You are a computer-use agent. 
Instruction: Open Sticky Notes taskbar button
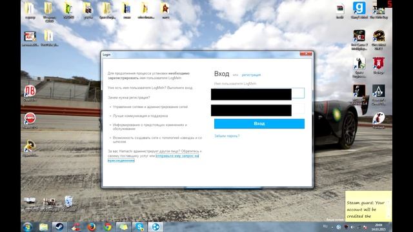(123, 227)
